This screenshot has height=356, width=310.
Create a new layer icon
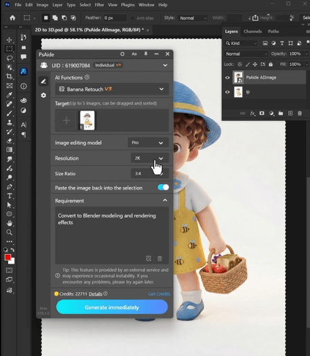[x=290, y=113]
